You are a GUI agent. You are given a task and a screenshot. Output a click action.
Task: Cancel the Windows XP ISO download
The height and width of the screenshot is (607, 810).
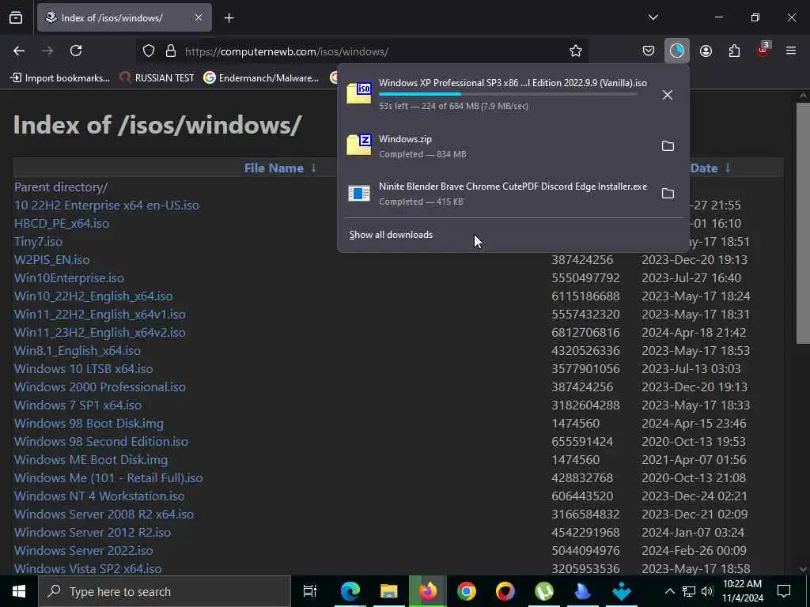pos(668,95)
